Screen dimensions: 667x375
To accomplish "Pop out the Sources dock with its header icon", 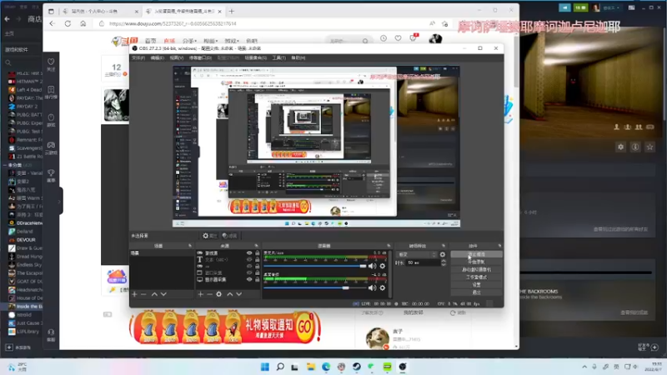I will click(256, 246).
